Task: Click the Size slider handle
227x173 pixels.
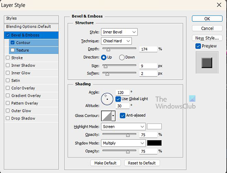Action: 105,66
